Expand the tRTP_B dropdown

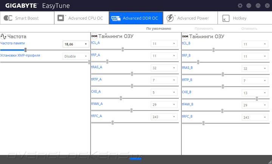[x=255, y=81]
